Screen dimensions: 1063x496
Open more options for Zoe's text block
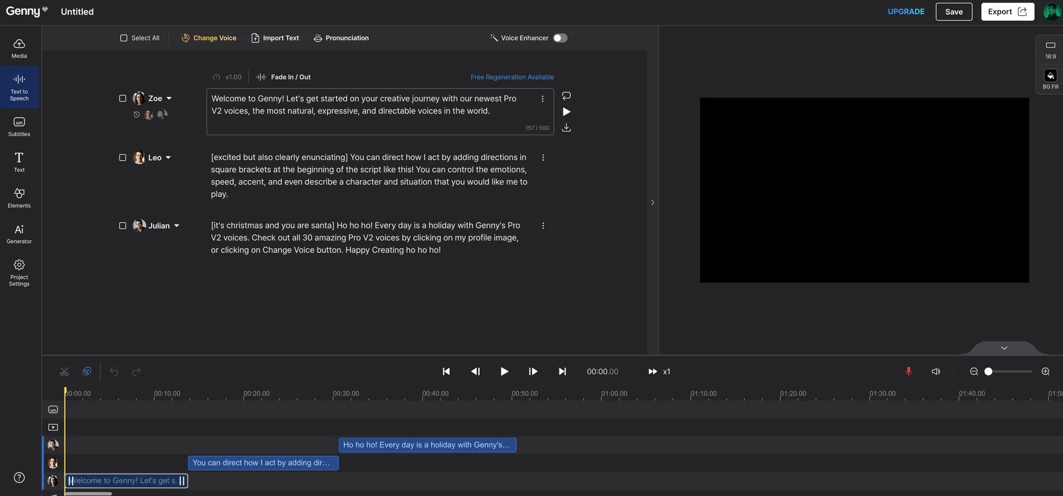point(543,98)
